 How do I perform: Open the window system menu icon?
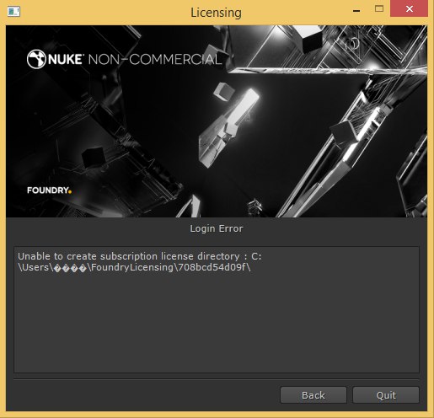click(13, 12)
